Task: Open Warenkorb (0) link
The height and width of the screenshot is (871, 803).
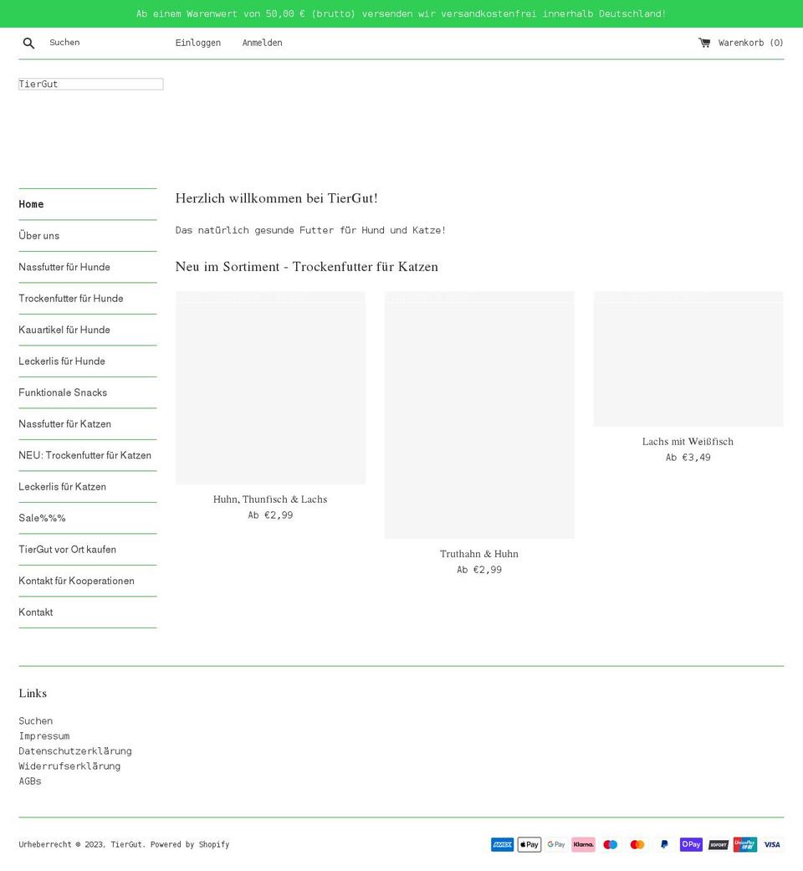Action: pos(750,43)
